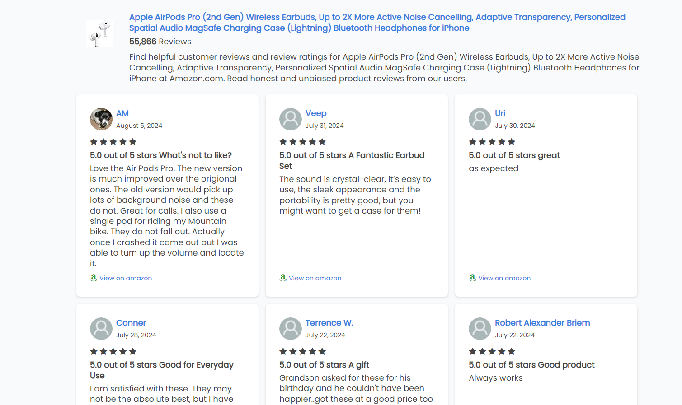Open the AirPods Pro product title link
Screen dimensions: 682x405
(x=377, y=23)
